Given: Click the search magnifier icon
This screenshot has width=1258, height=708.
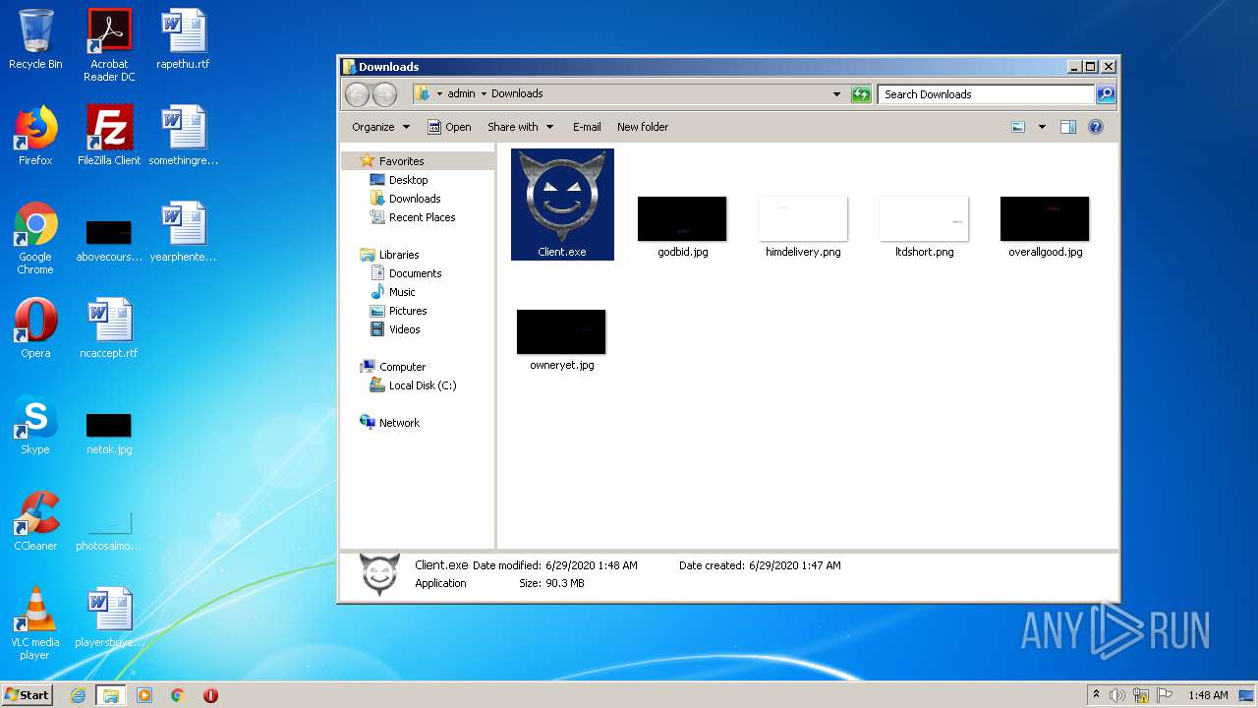Looking at the screenshot, I should click(x=1106, y=94).
